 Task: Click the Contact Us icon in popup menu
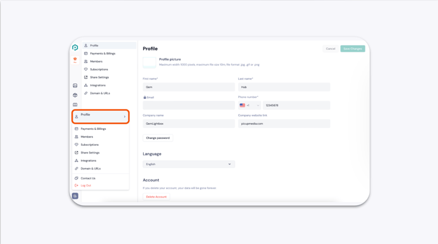click(x=76, y=178)
